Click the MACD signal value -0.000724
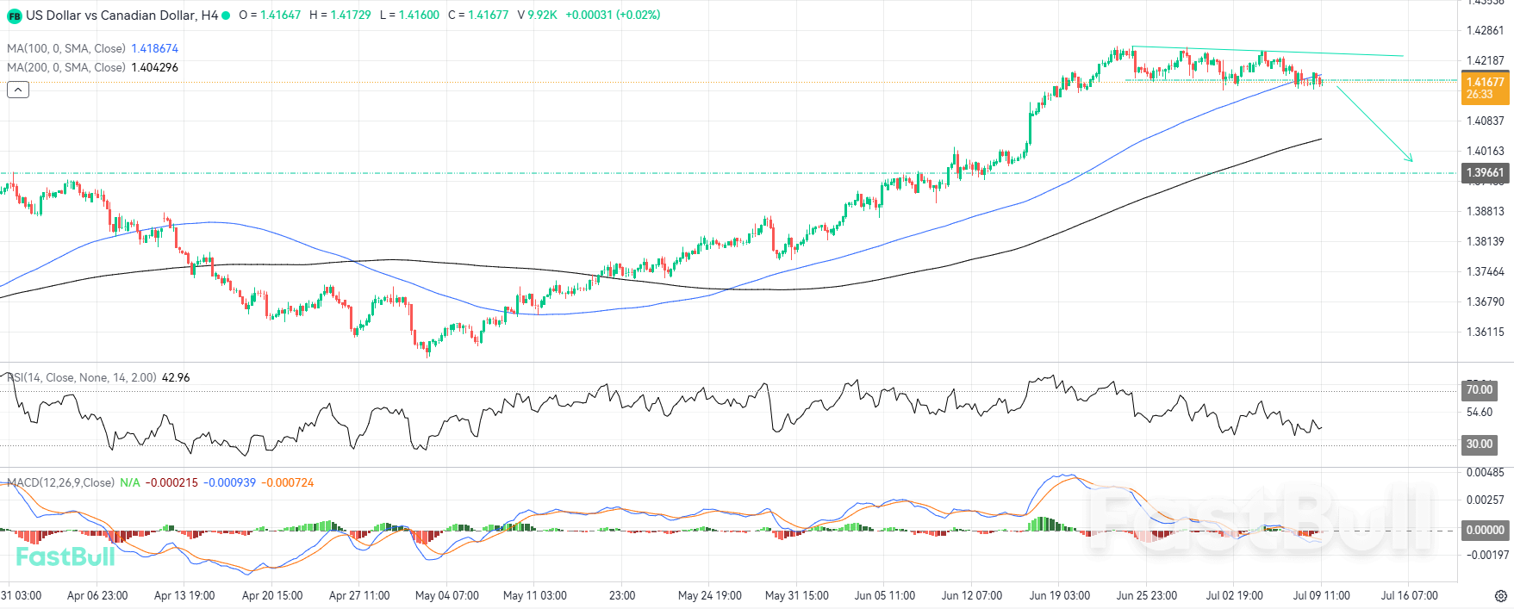 tap(287, 482)
